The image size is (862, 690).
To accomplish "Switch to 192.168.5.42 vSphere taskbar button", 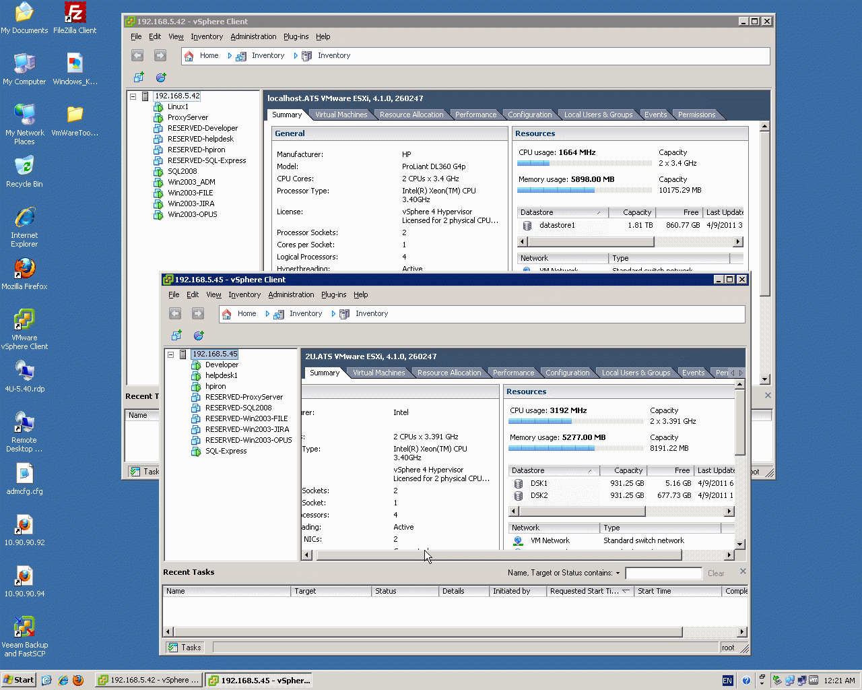I will tap(148, 680).
